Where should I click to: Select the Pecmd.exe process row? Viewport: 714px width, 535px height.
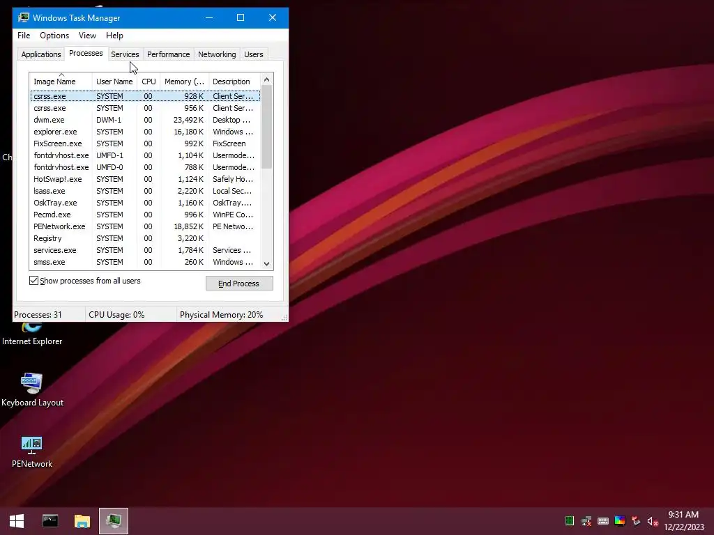[x=145, y=215]
